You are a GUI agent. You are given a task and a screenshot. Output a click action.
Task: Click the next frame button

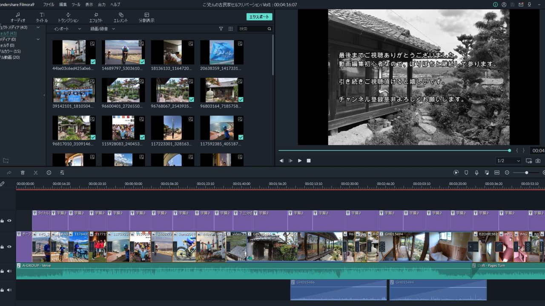coord(291,161)
